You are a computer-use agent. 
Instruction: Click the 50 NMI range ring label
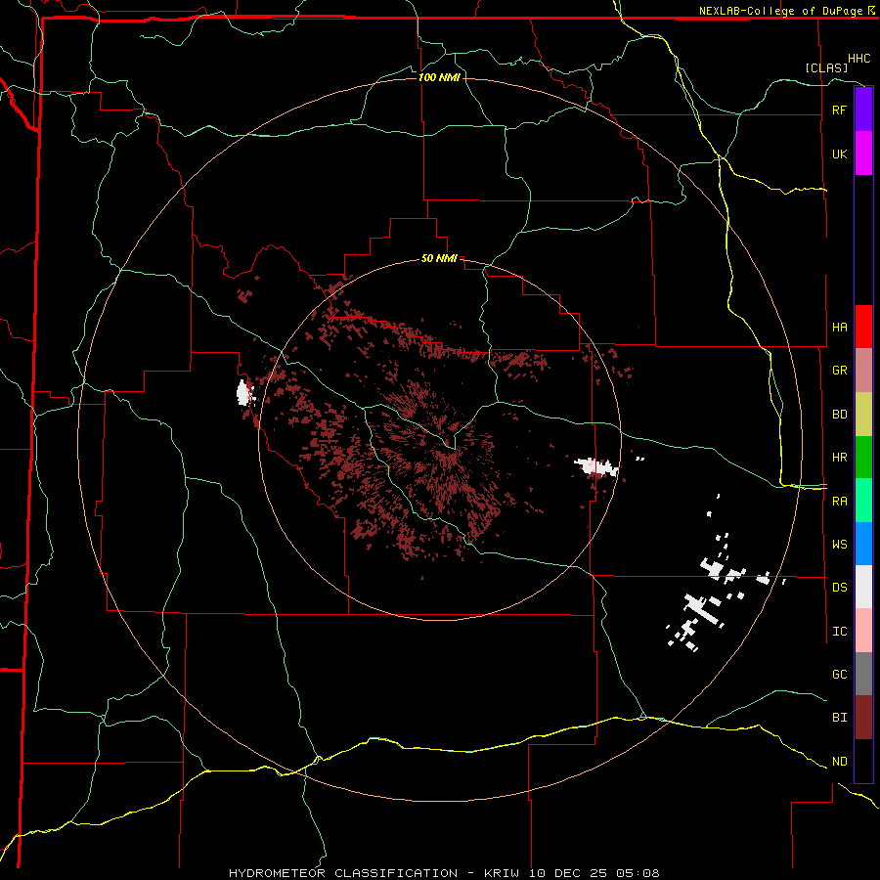pos(439,258)
